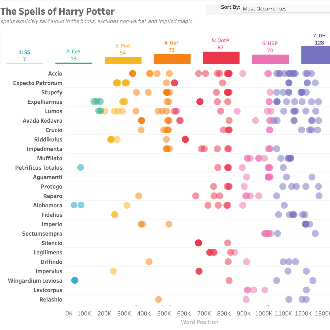The image size is (330, 330).
Task: Click the Wingardium Leviosa blue dot
Action: (x=75, y=280)
